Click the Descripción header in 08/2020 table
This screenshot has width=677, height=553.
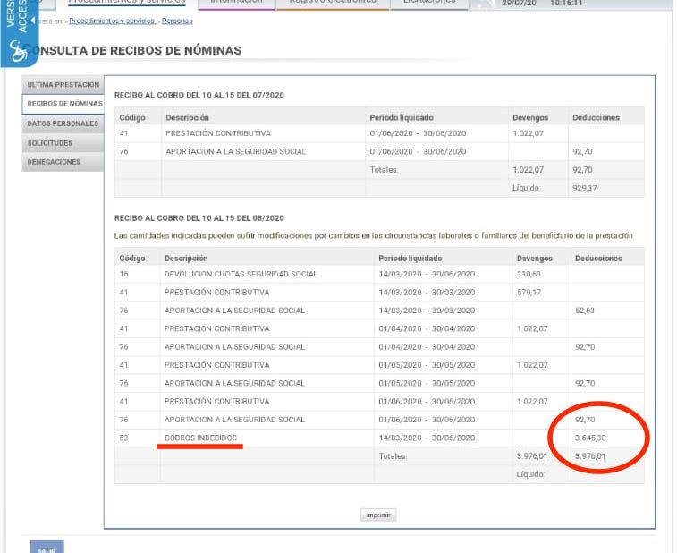(x=186, y=258)
